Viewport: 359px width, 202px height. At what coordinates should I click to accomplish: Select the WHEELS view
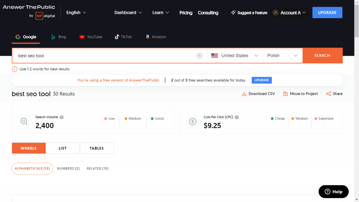click(29, 148)
